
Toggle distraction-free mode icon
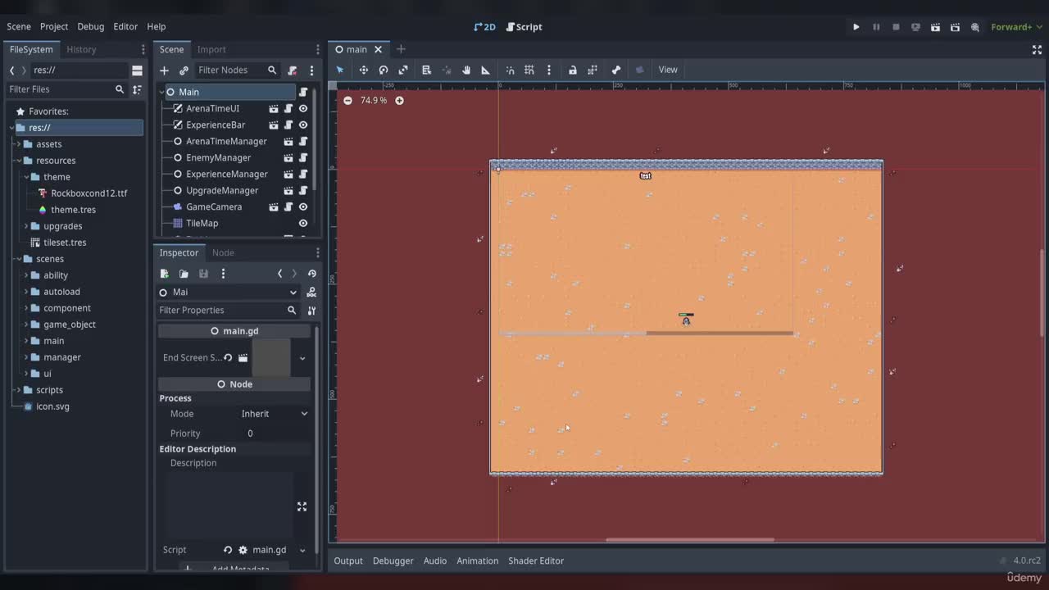click(x=1037, y=49)
